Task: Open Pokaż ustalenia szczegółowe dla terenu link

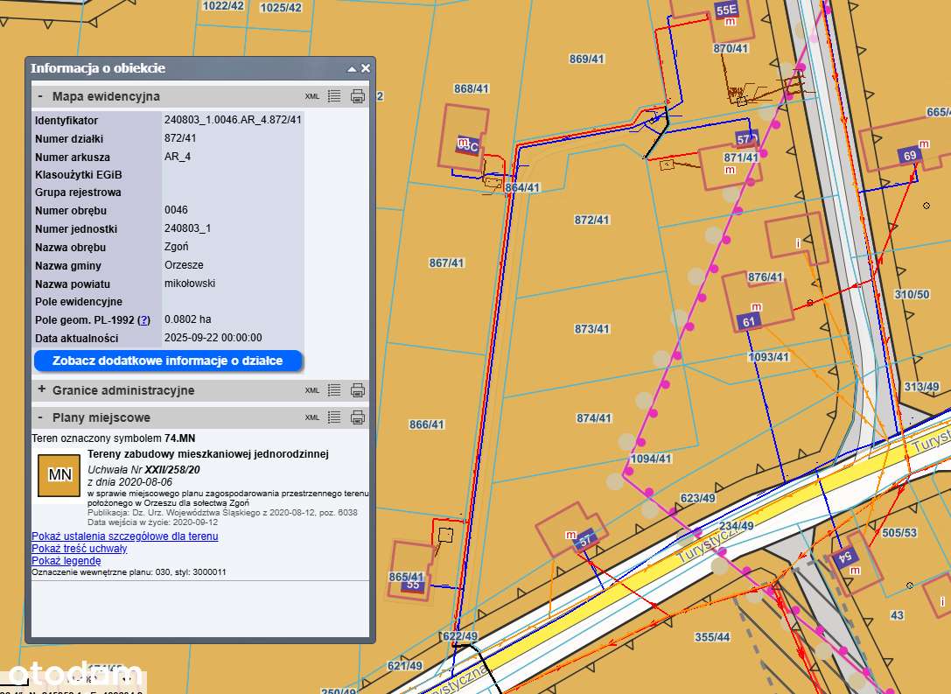Action: (x=124, y=536)
